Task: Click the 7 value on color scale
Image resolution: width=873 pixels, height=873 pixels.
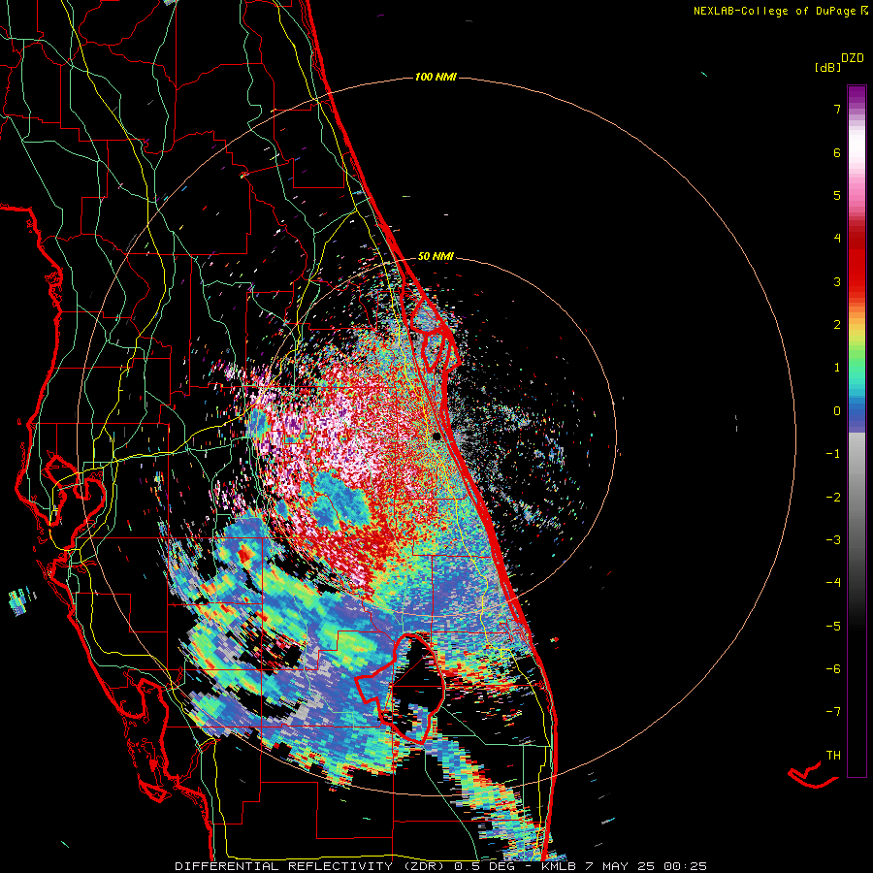Action: [837, 109]
